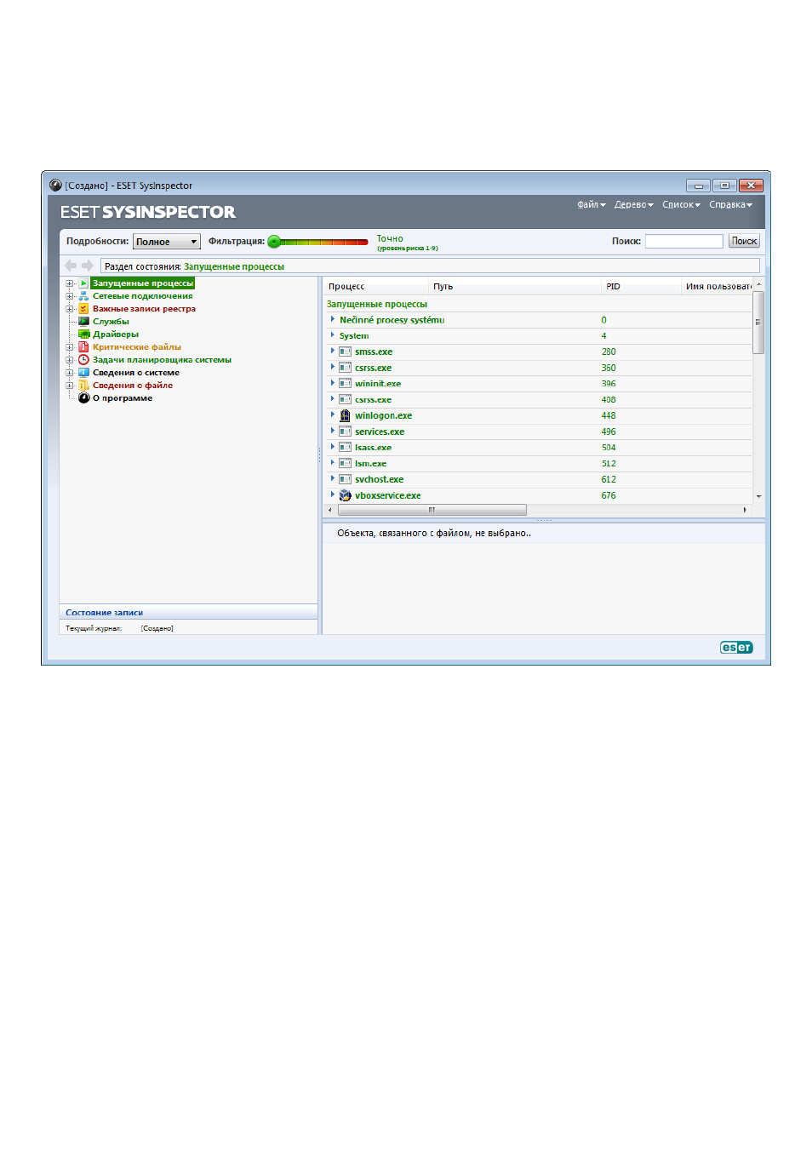This screenshot has height=1149, width=812.
Task: Click the services.exe process icon
Action: (x=345, y=432)
